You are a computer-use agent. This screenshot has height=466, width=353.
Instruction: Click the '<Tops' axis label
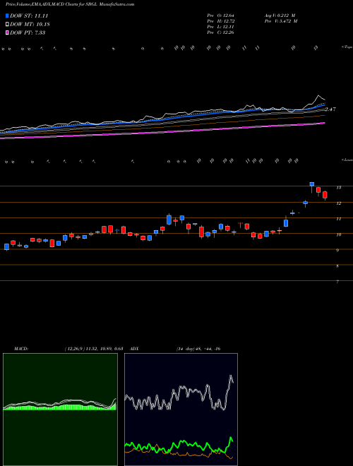[347, 47]
